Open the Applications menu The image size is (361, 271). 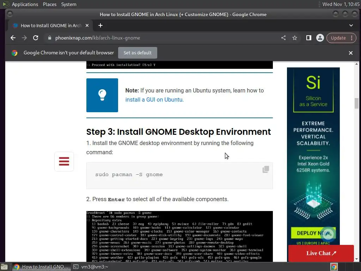pyautogui.click(x=25, y=4)
